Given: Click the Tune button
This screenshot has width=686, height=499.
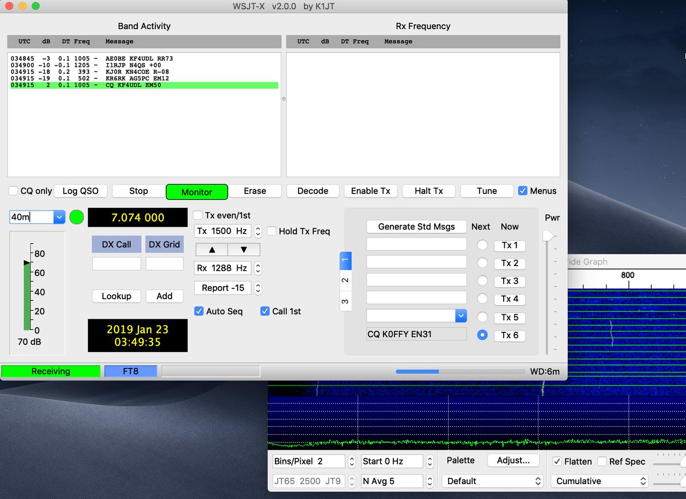Looking at the screenshot, I should 486,191.
